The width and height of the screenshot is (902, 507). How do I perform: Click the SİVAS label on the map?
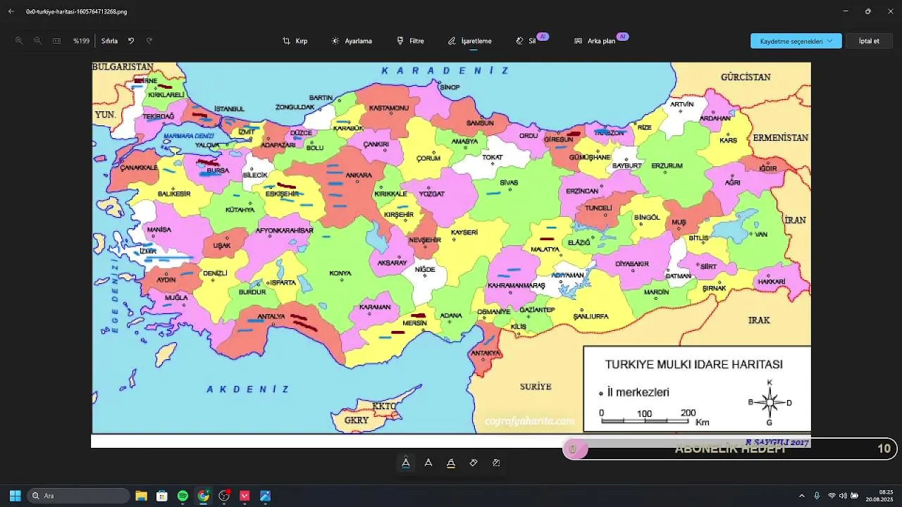click(x=509, y=182)
